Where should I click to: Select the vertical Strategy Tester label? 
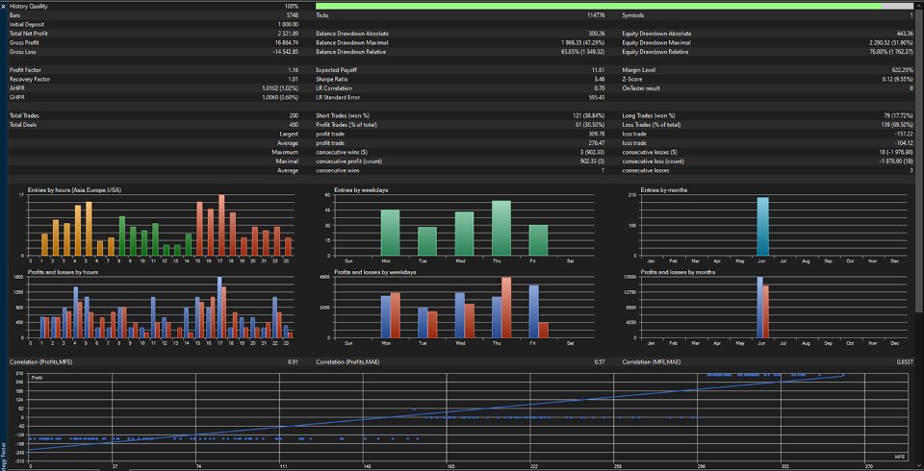pyautogui.click(x=3, y=457)
